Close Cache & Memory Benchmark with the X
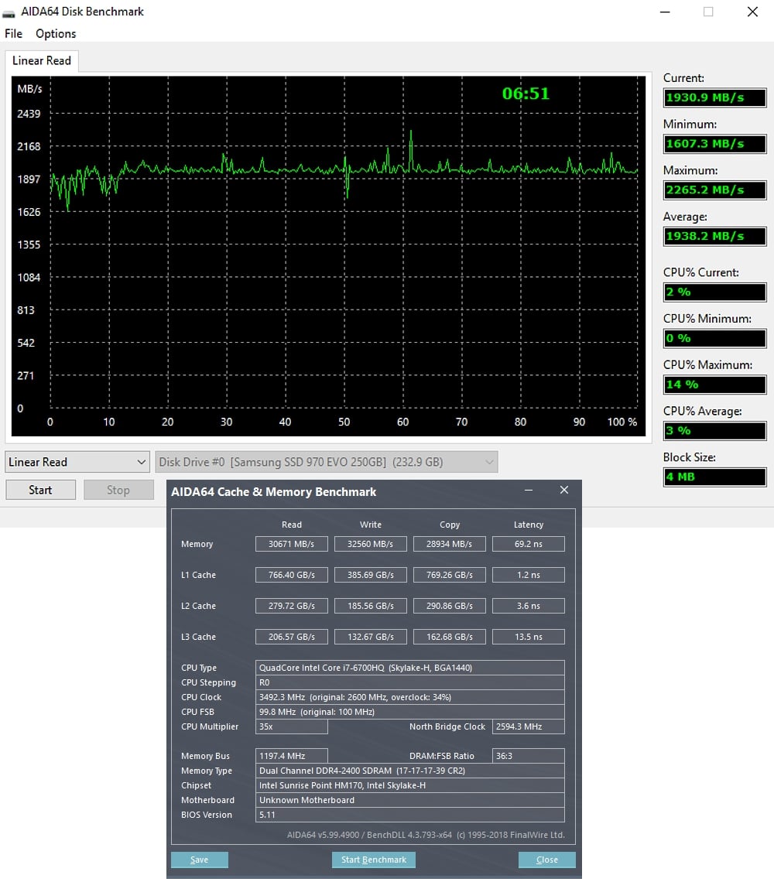The height and width of the screenshot is (882, 774). tap(564, 491)
